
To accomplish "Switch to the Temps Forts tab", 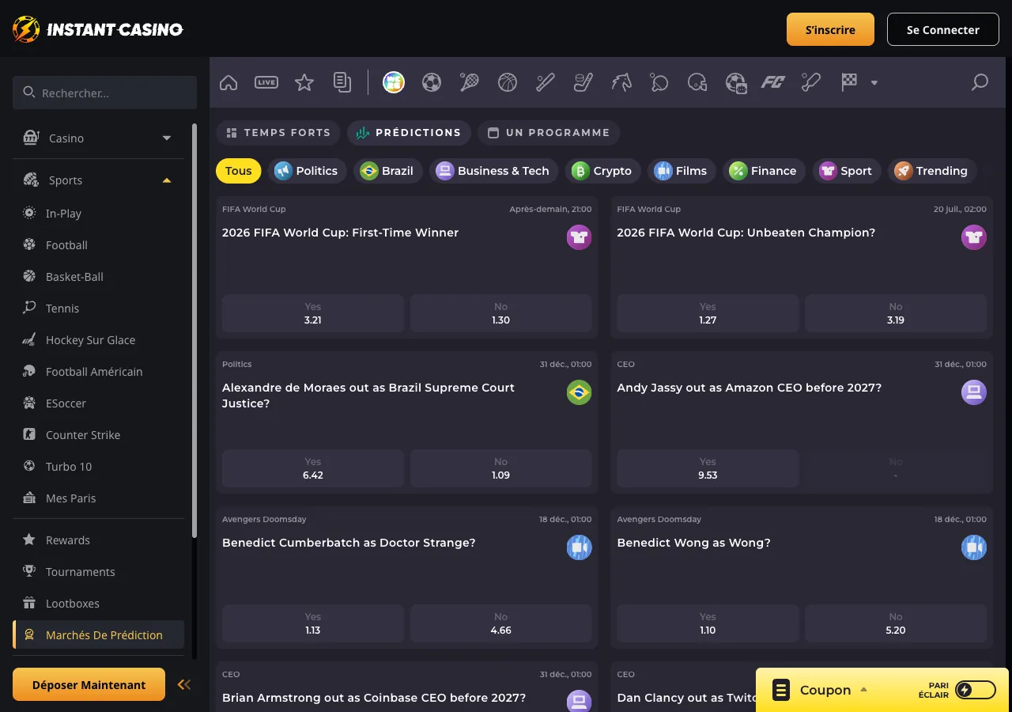I will click(x=278, y=133).
